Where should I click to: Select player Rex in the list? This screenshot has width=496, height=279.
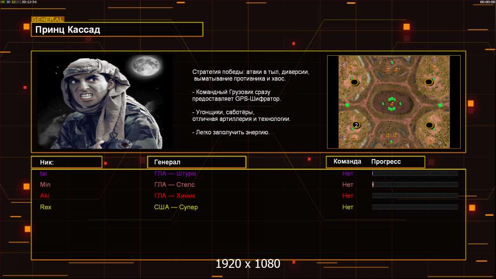(x=46, y=207)
